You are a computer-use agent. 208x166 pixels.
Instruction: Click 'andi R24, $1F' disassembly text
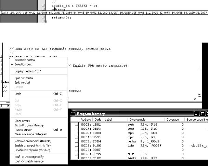pos(142,158)
